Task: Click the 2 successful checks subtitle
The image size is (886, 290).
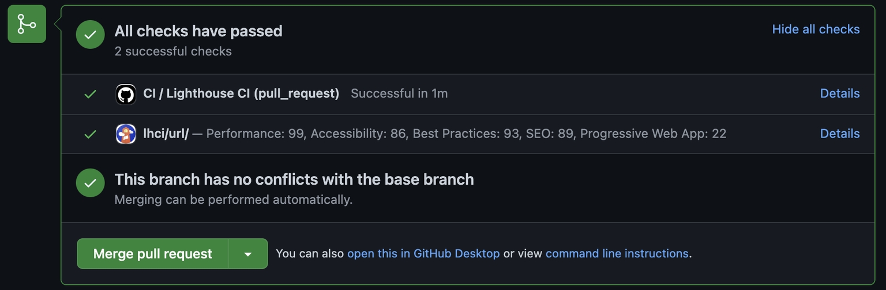Action: (x=173, y=51)
